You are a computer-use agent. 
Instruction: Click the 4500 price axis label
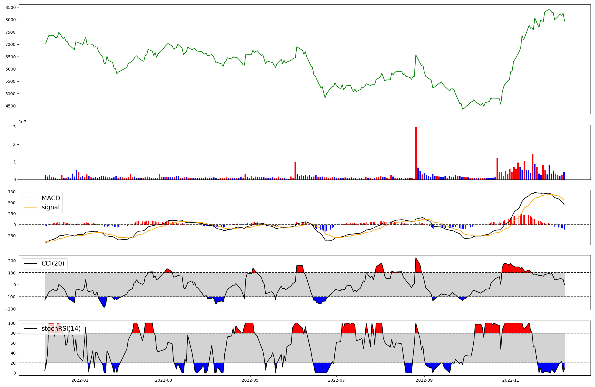pyautogui.click(x=11, y=106)
